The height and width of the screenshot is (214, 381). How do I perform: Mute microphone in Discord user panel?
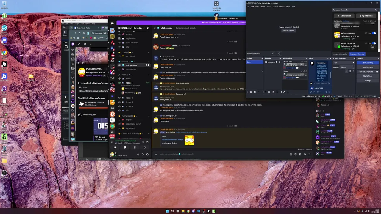tap(138, 155)
